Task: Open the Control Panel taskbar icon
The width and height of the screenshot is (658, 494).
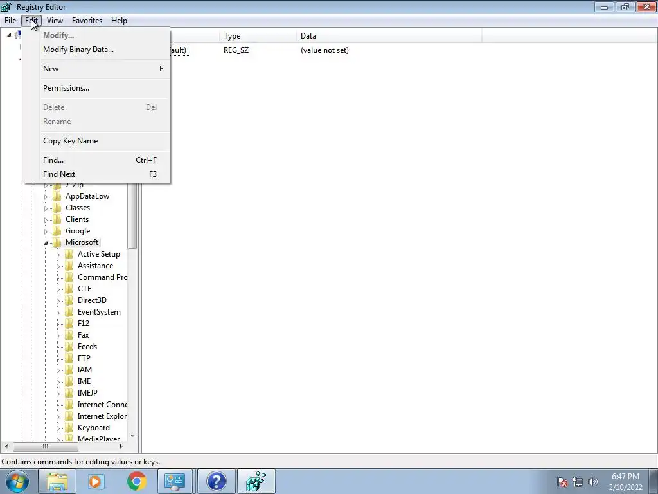Action: coord(175,481)
